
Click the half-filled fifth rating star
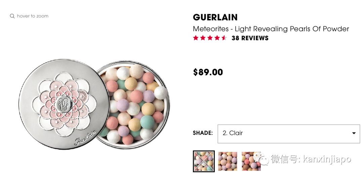[224, 38]
